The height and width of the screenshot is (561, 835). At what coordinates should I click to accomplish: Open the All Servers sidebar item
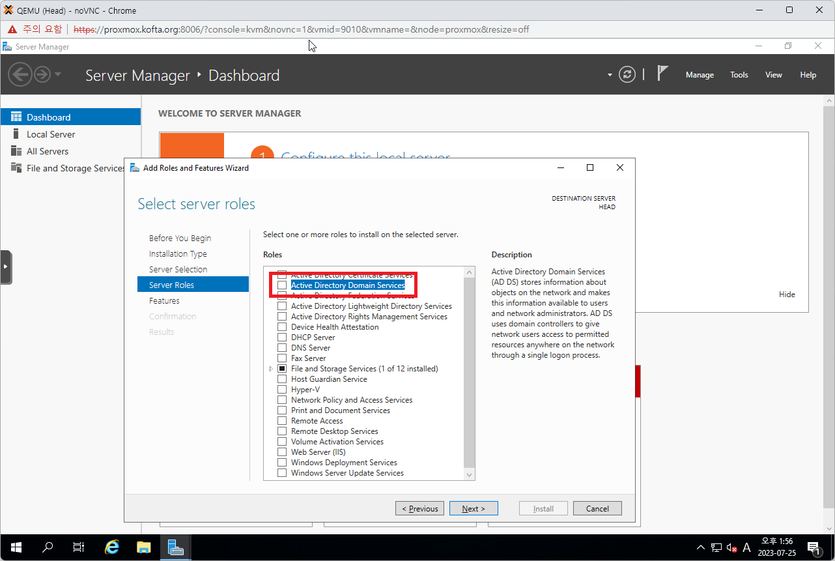(47, 151)
